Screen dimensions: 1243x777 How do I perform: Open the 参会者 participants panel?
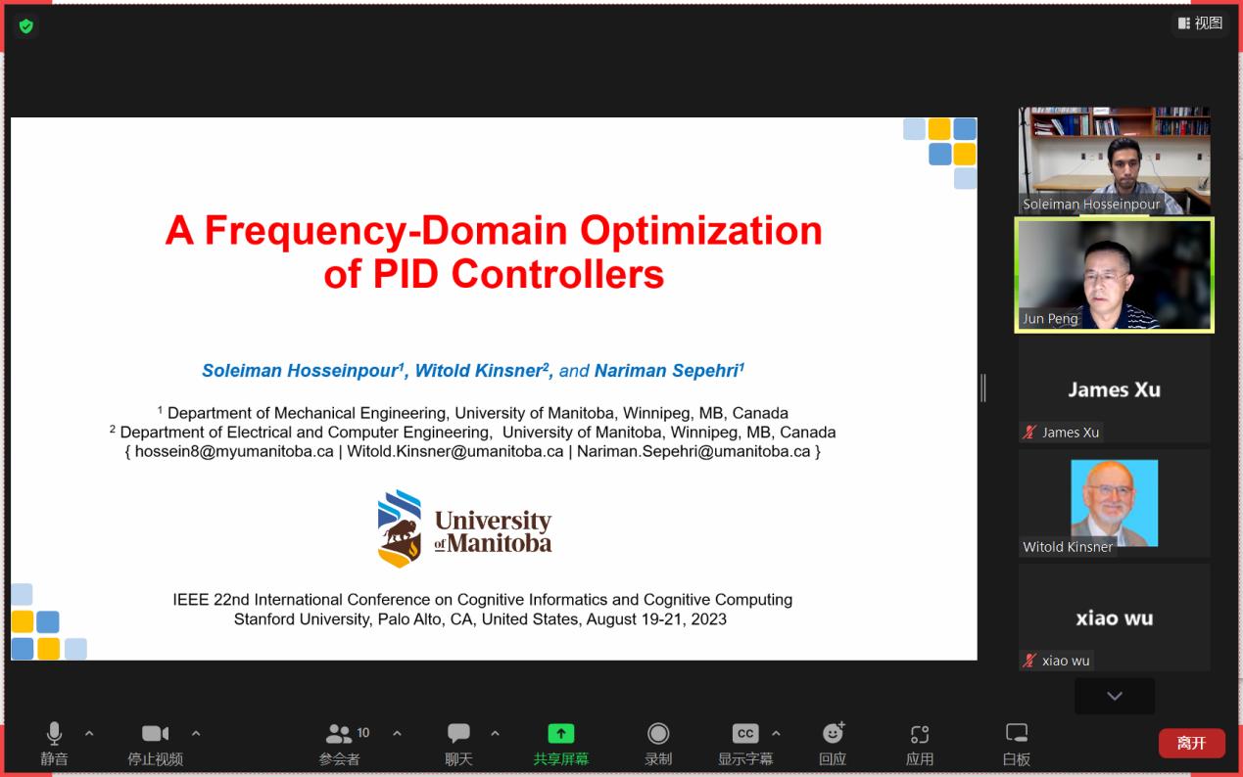pos(340,744)
